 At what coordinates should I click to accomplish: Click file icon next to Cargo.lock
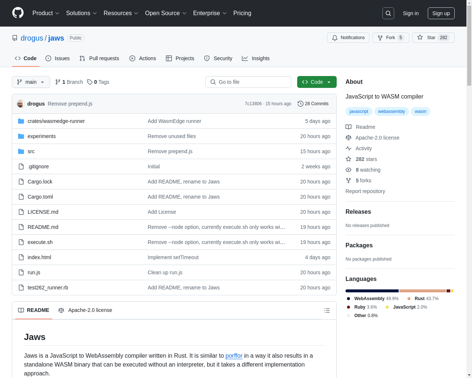pyautogui.click(x=21, y=182)
